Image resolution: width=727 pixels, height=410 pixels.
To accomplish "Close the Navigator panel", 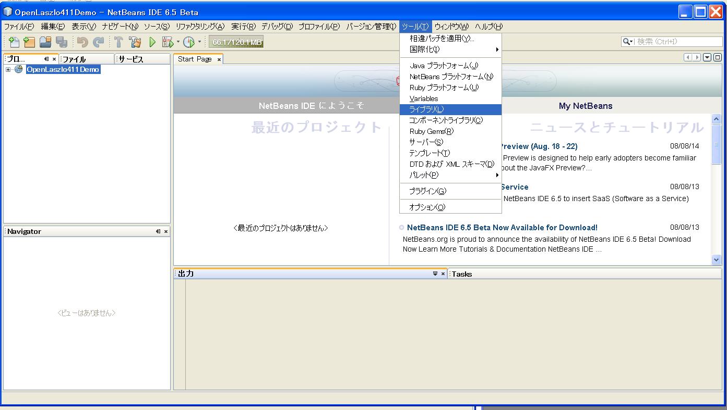I will point(166,231).
